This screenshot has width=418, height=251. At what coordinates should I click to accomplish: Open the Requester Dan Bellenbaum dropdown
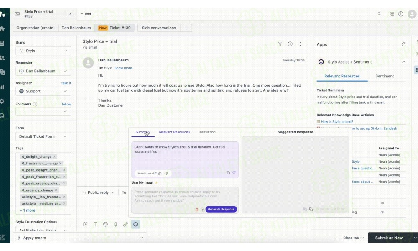(43, 71)
